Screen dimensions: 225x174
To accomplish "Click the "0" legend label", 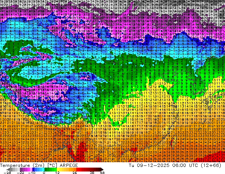I will 44,173.
